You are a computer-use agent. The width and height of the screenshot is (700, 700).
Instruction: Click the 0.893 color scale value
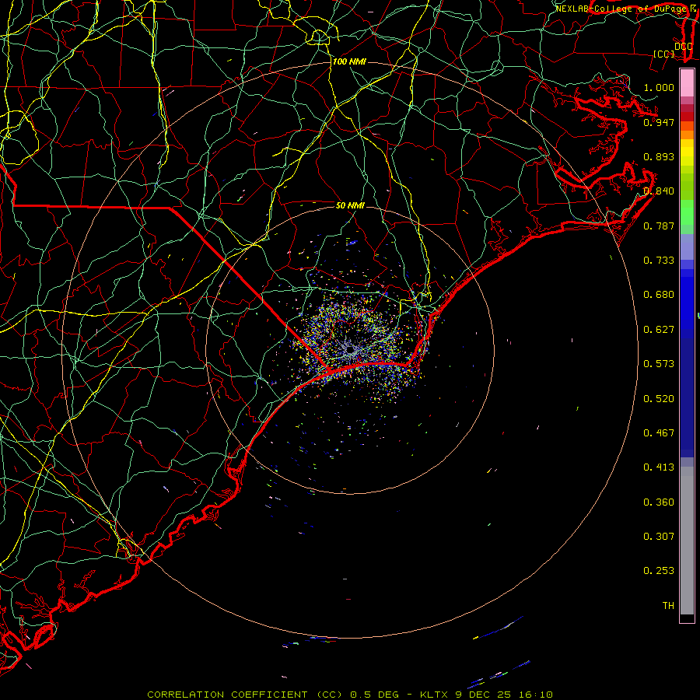tap(659, 156)
